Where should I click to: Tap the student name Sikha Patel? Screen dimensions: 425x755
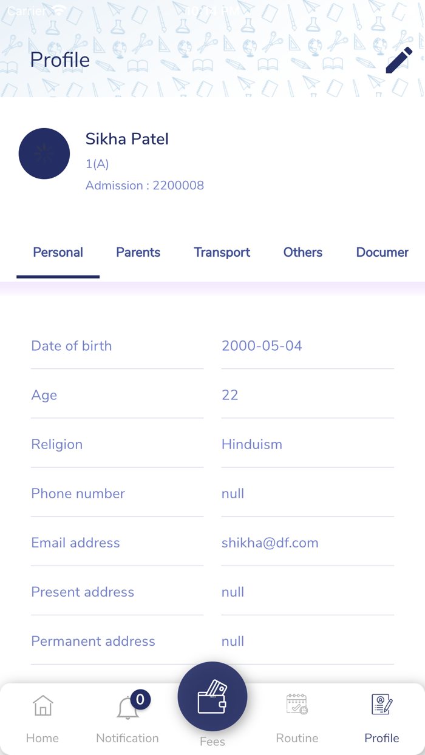127,139
